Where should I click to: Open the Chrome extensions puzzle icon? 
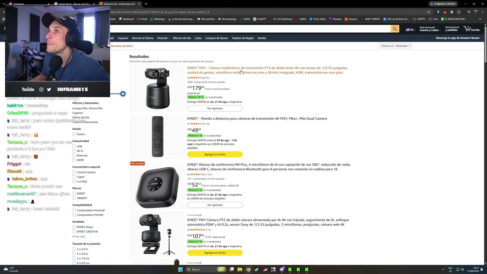pyautogui.click(x=458, y=12)
